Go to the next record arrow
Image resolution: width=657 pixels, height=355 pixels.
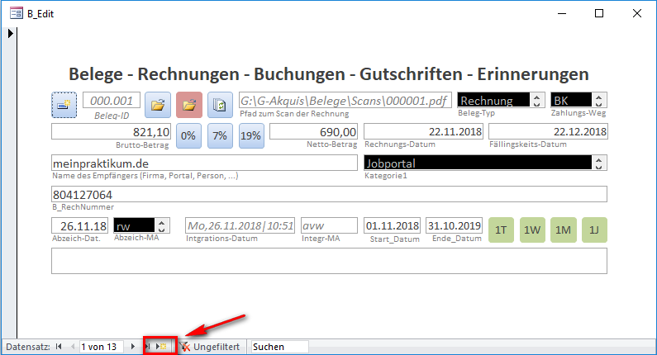point(133,347)
